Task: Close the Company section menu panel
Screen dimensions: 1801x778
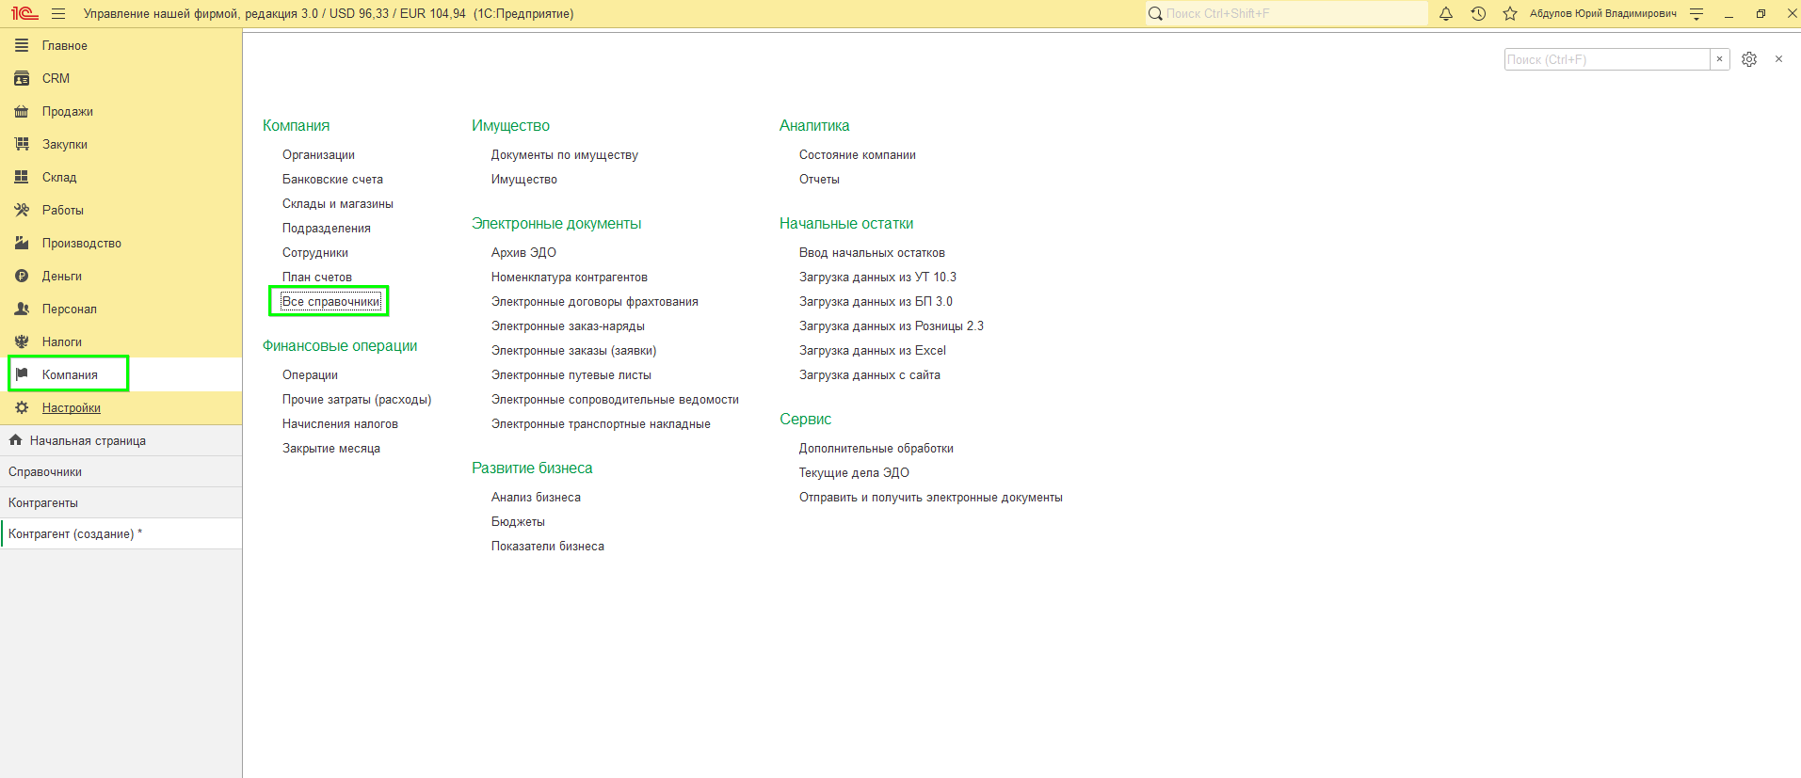Action: click(1778, 59)
